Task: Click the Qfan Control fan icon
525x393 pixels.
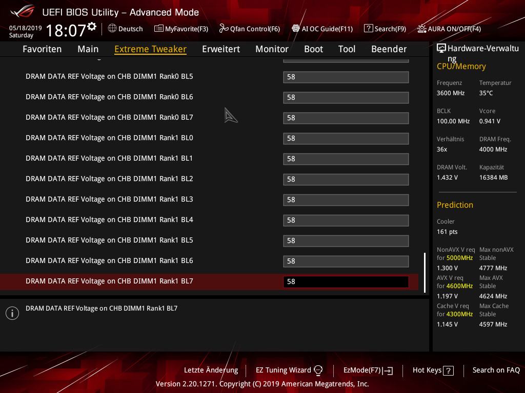Action: (224, 29)
